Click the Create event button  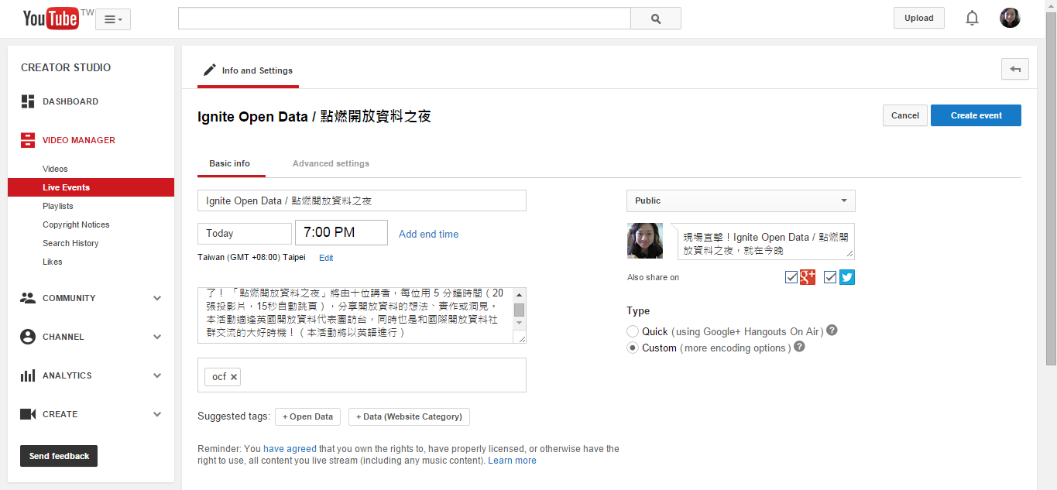pyautogui.click(x=976, y=115)
